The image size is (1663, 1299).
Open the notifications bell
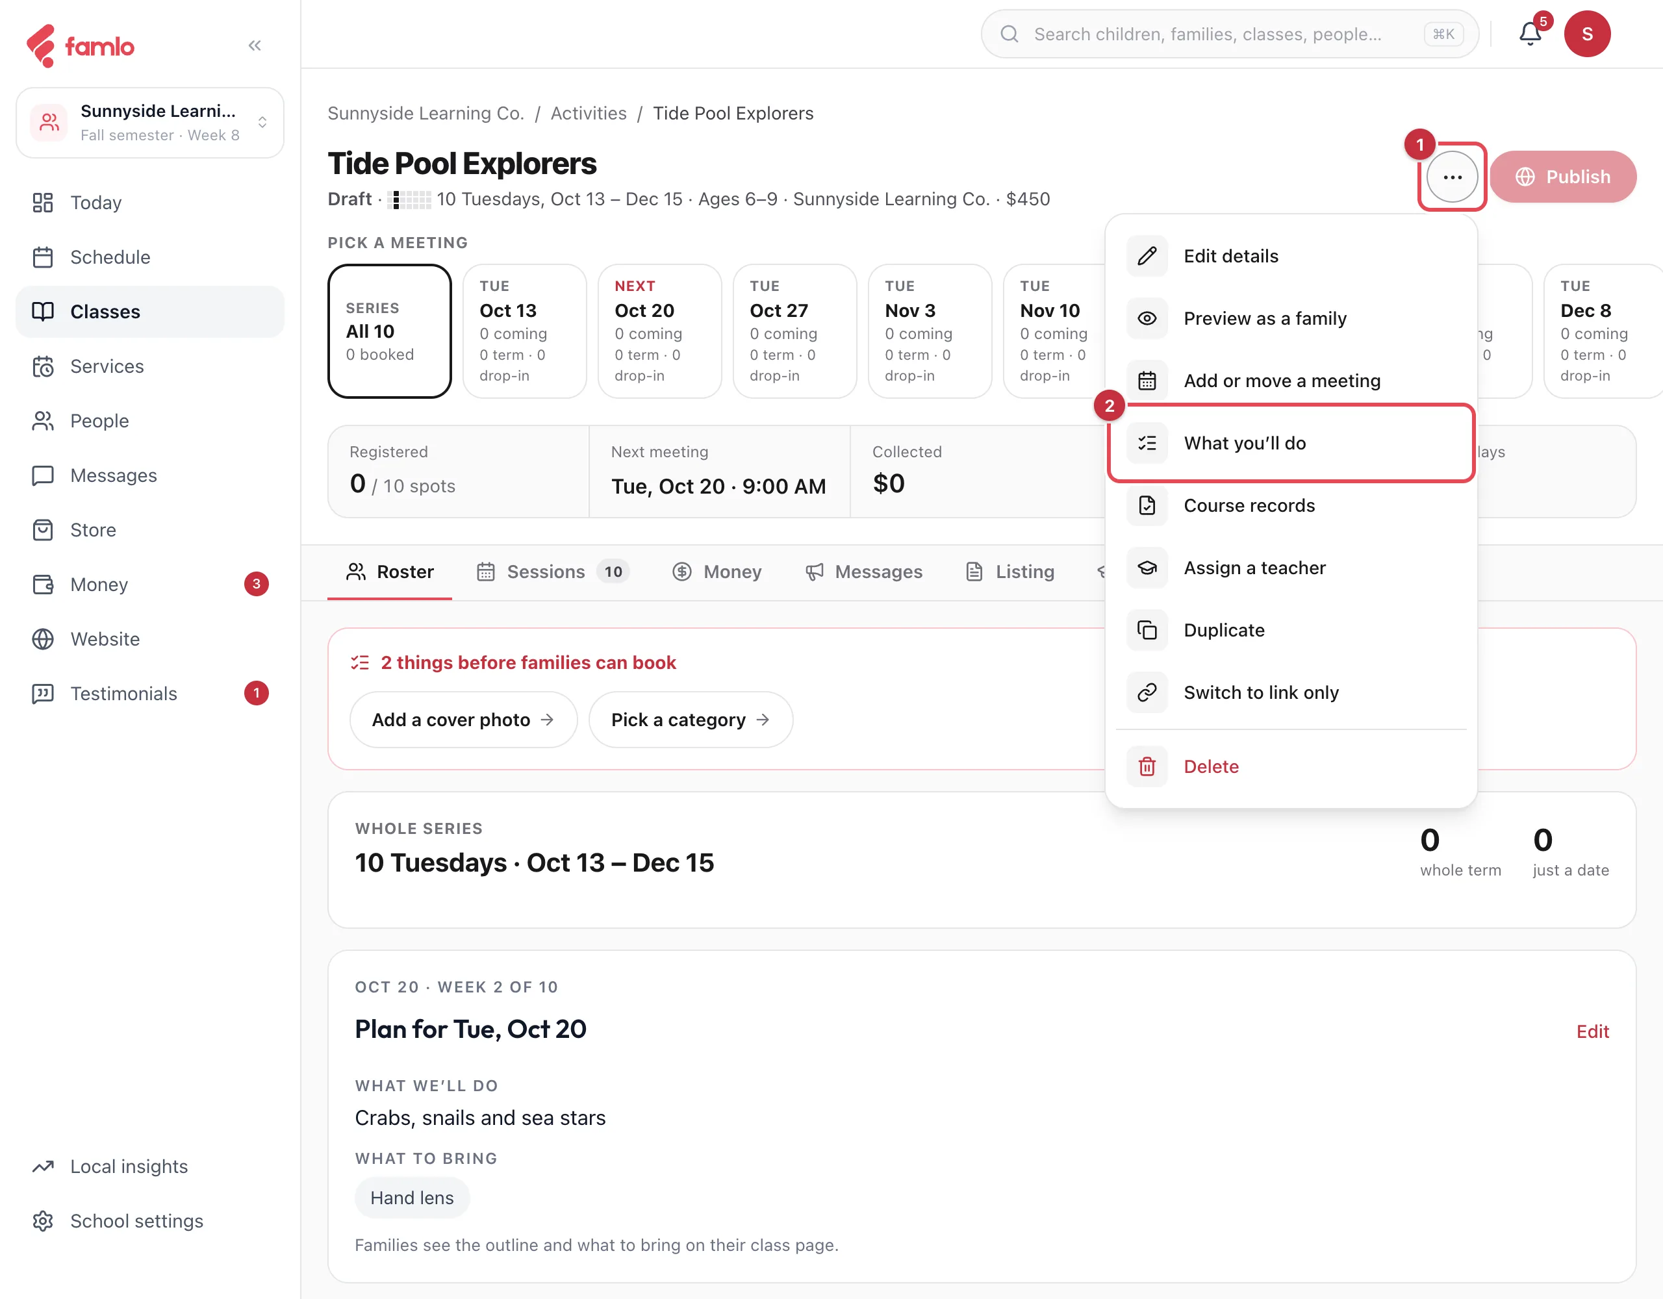click(1530, 34)
